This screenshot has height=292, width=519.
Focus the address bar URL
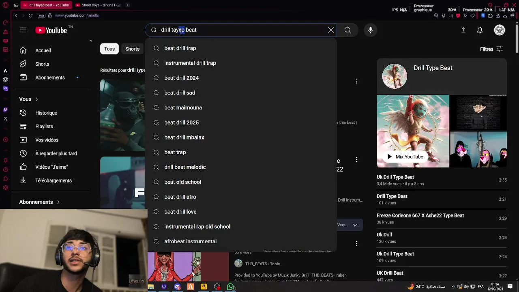(77, 15)
